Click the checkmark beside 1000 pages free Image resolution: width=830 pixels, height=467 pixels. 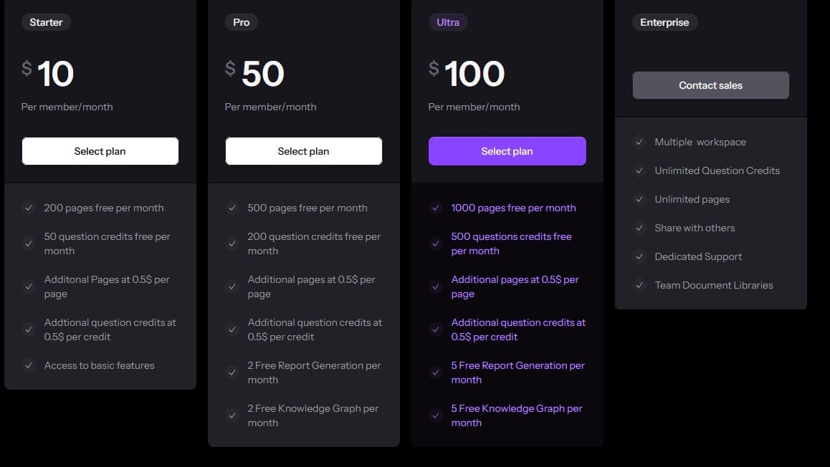click(436, 208)
